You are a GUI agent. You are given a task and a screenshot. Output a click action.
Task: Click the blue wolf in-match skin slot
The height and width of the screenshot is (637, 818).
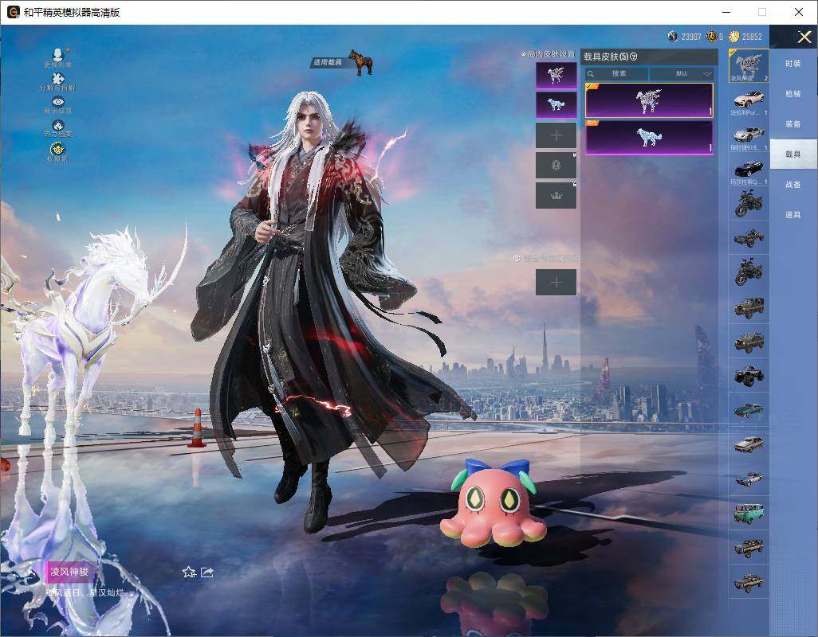pyautogui.click(x=556, y=105)
